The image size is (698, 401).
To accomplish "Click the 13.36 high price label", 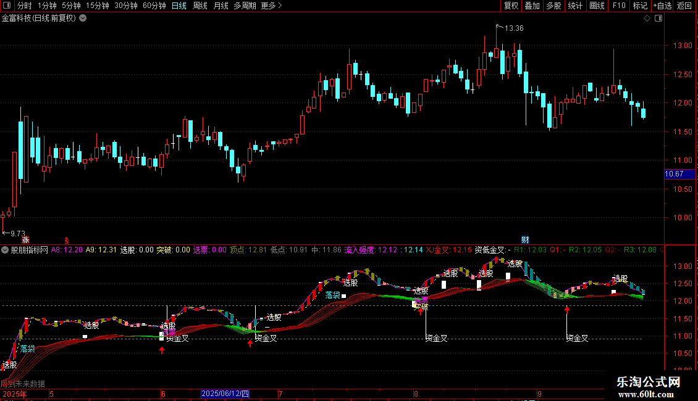I will coord(514,28).
